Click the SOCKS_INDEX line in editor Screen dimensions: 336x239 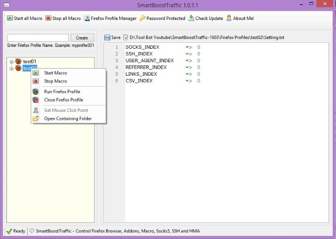(x=142, y=47)
